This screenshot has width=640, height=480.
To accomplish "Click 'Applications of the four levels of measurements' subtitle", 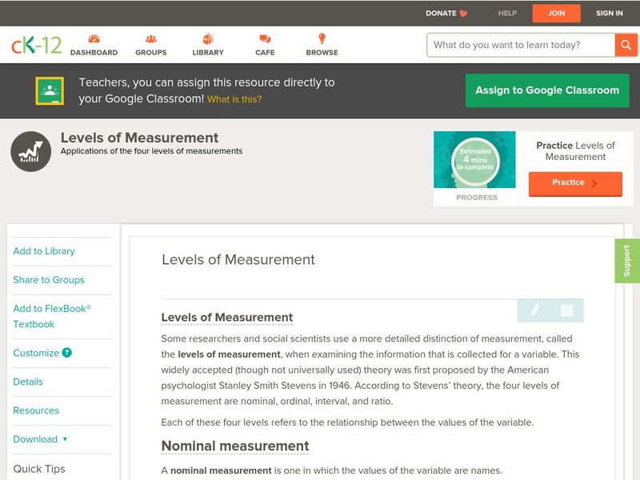I will point(151,151).
